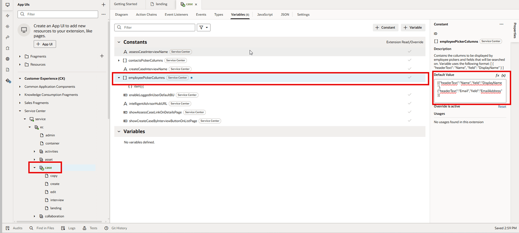Click the + App UI button
Screen dimensions: 519x233
(45, 44)
